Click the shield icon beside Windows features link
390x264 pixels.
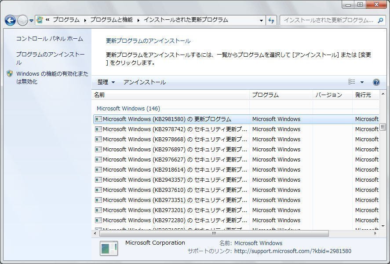pos(10,73)
